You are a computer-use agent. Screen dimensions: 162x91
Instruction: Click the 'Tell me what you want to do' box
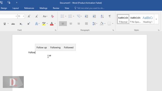[x=89, y=8]
